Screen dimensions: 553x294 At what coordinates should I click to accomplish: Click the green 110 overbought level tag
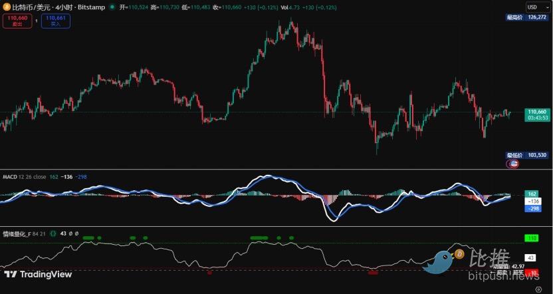coord(532,237)
